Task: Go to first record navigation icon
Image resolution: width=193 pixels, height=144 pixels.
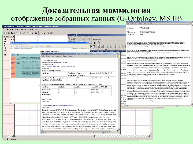Action: (x=111, y=47)
